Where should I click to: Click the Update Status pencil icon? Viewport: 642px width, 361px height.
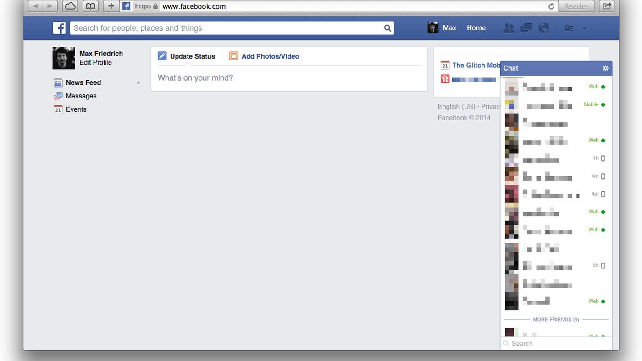click(162, 56)
